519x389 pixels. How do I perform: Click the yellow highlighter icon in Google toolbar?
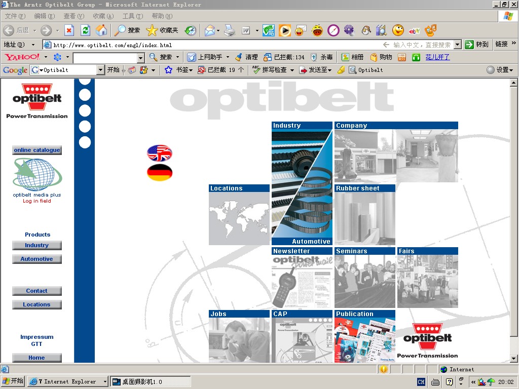pyautogui.click(x=341, y=70)
